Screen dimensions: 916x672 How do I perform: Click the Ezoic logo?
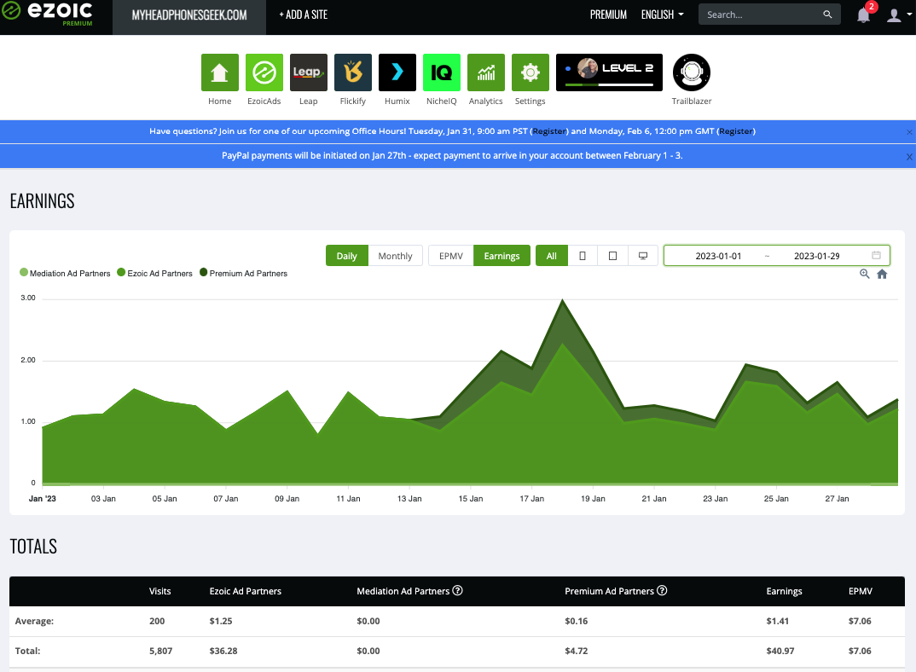click(x=48, y=14)
